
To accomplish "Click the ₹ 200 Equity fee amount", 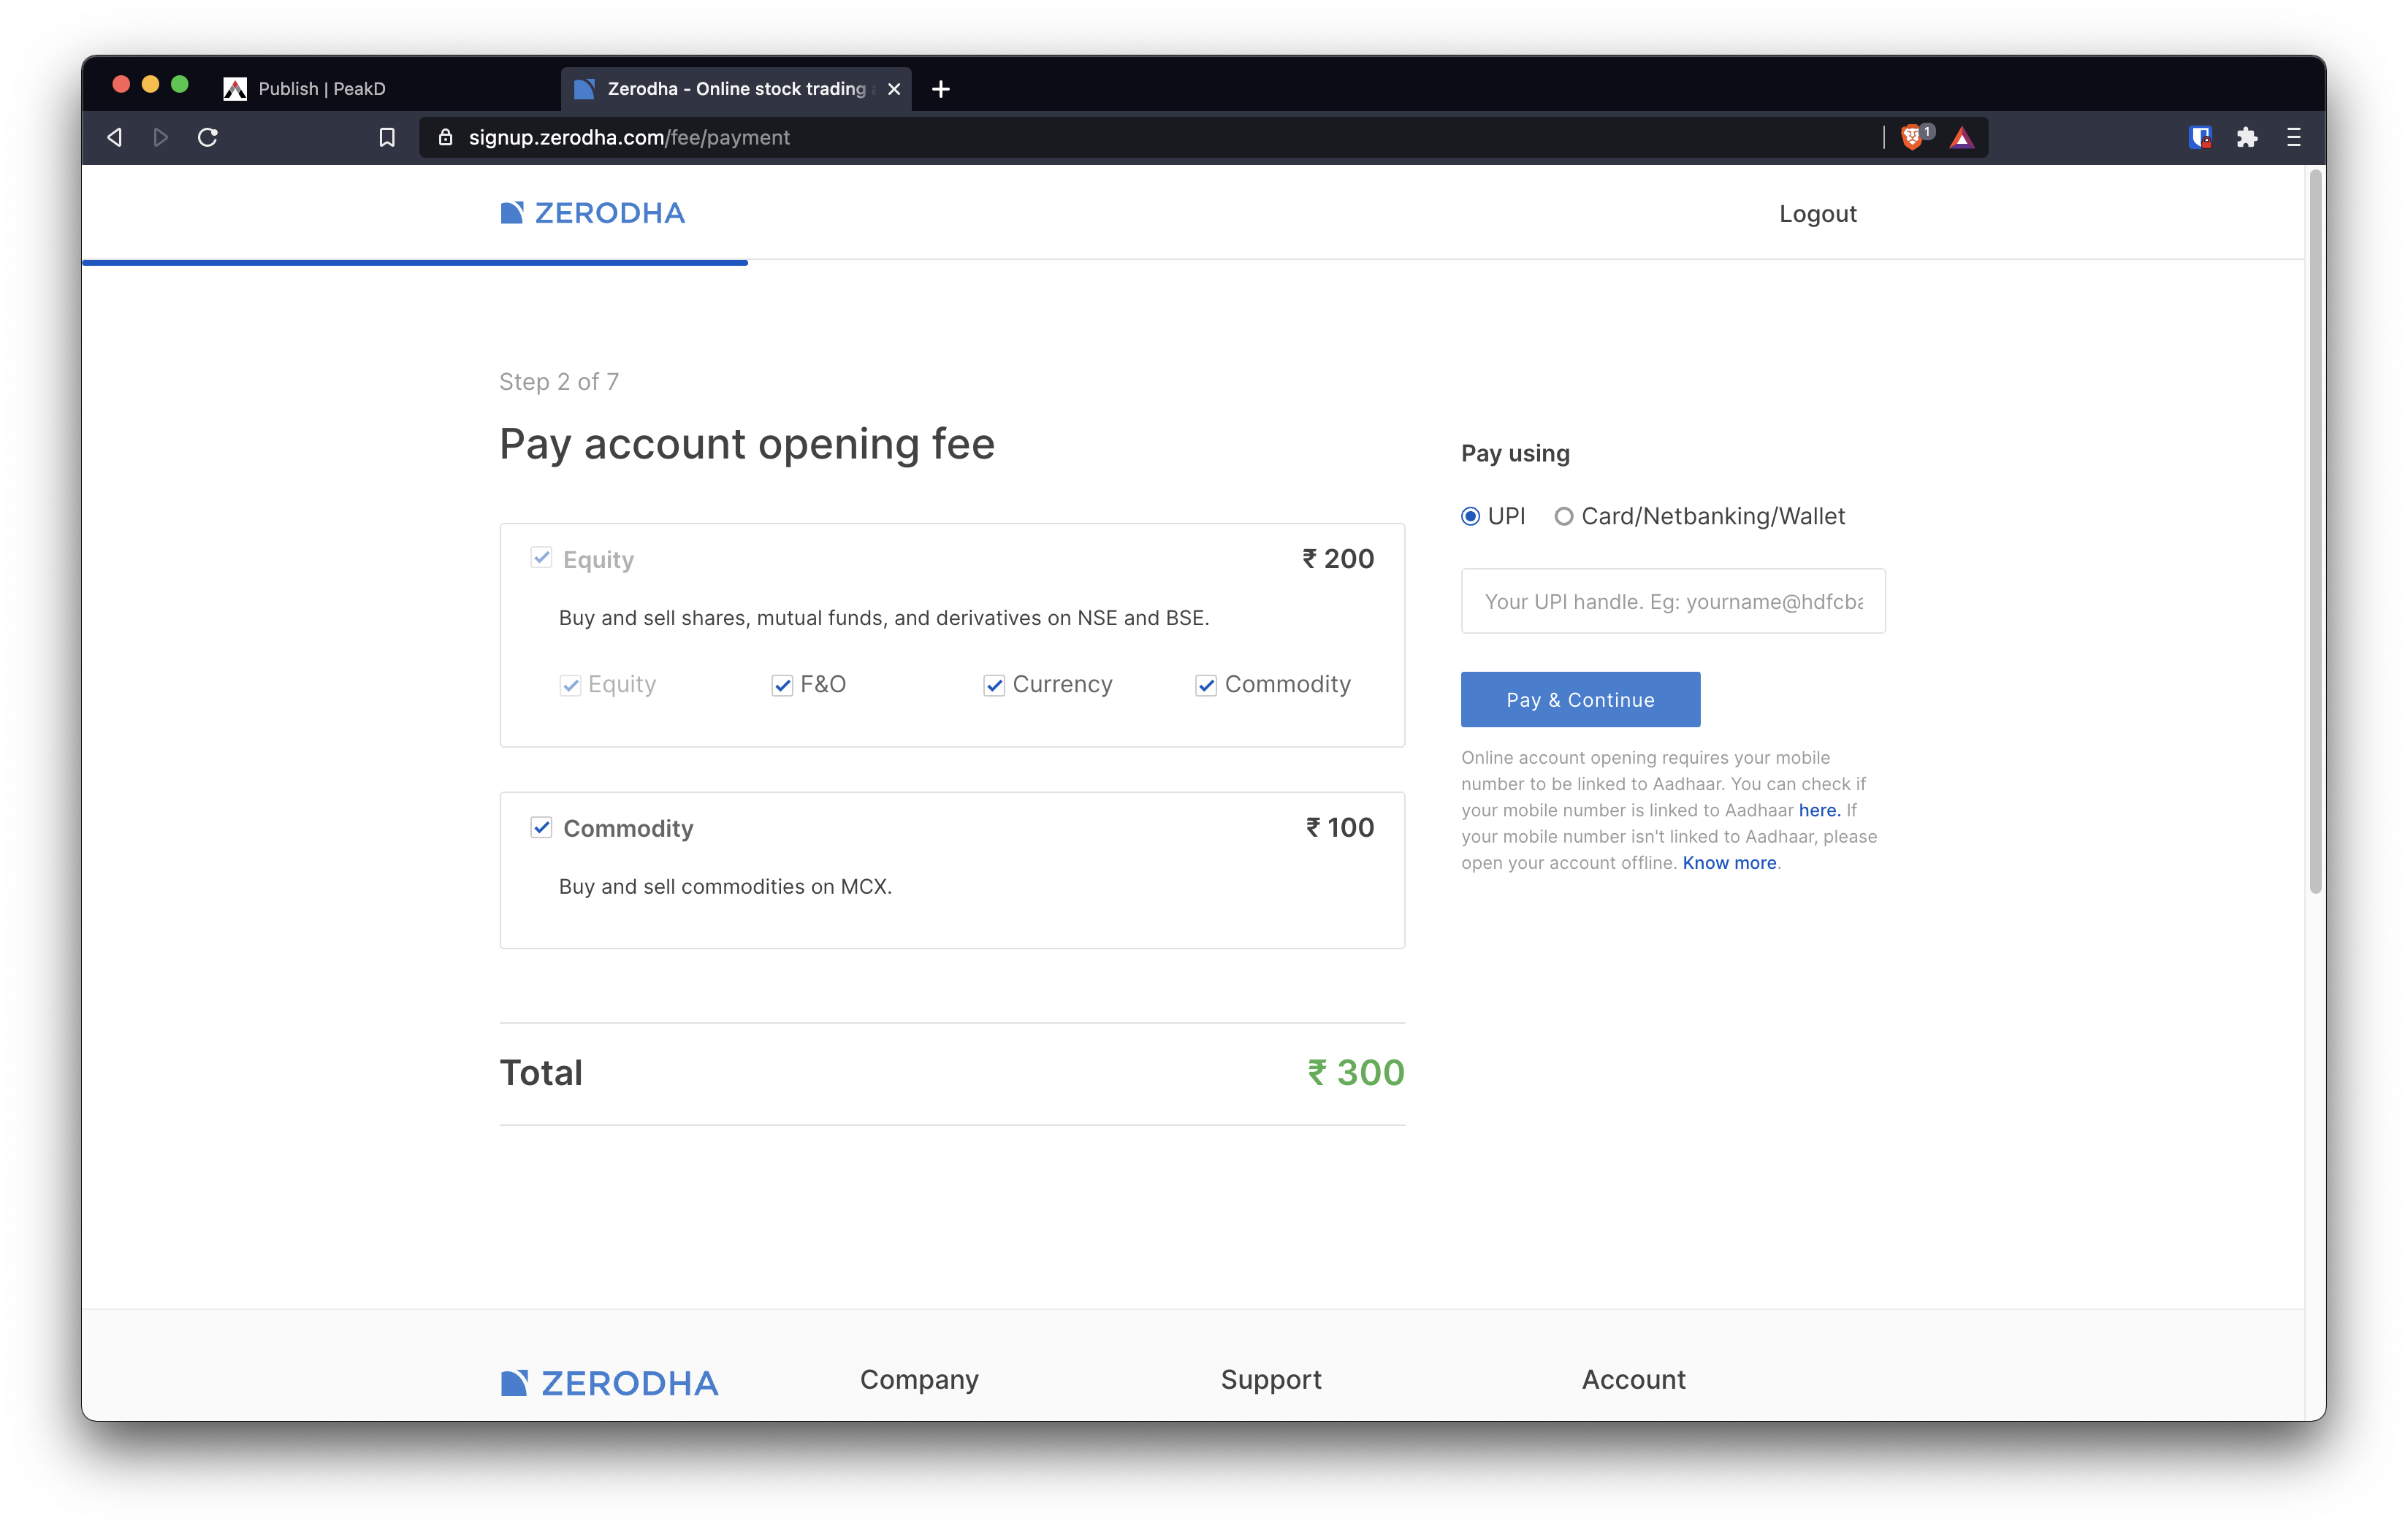I will tap(1338, 559).
